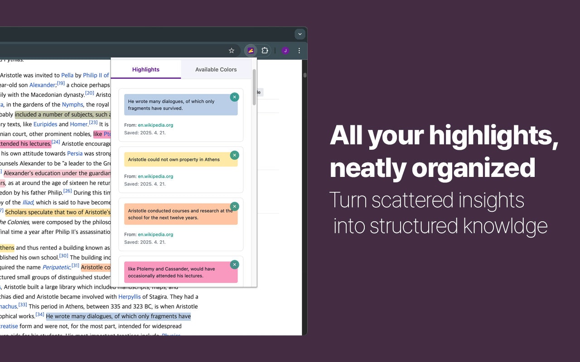Click the pink-highlighted 'Alexander's education' page text
Viewport: 580px width, 362px height.
click(x=57, y=173)
